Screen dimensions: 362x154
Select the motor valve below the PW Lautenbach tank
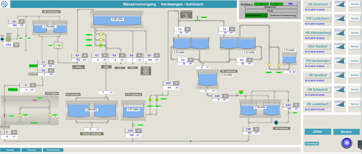pos(133,125)
